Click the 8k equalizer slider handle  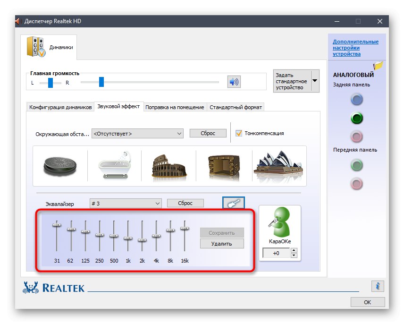tap(170, 230)
